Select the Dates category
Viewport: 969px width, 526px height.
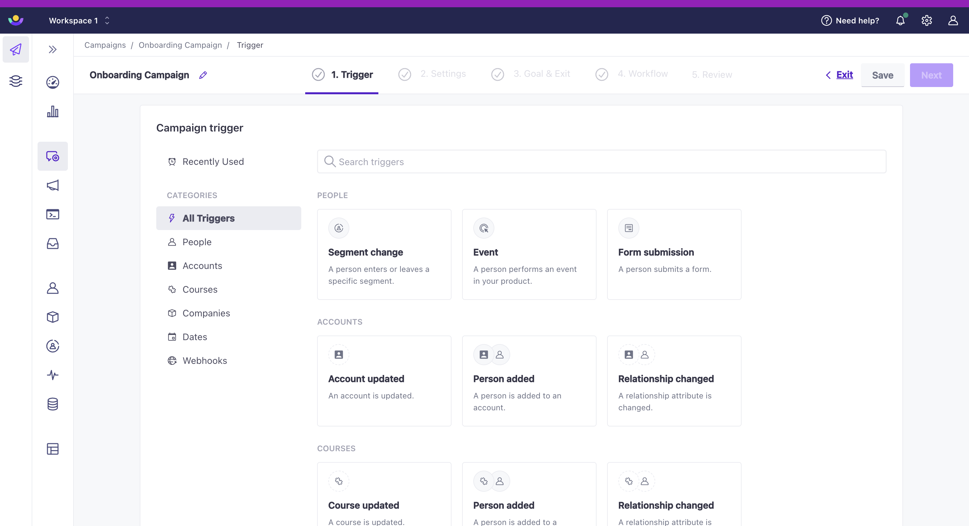(229, 336)
